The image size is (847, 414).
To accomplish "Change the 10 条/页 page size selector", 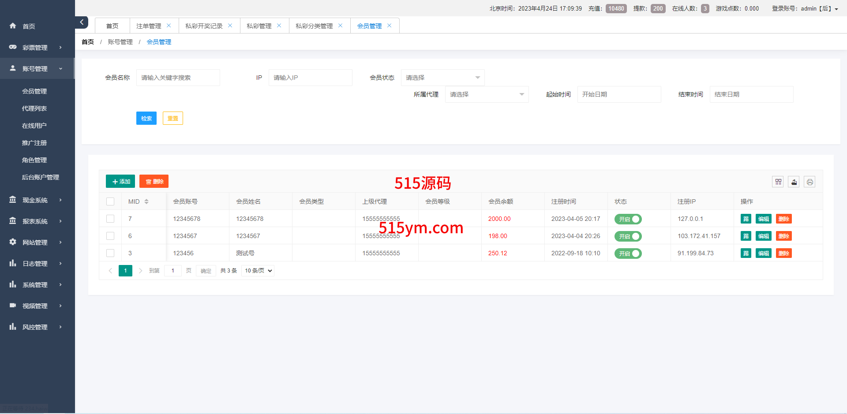I will coord(258,271).
